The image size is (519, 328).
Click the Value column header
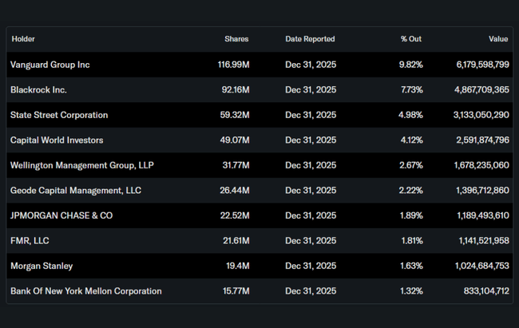498,39
